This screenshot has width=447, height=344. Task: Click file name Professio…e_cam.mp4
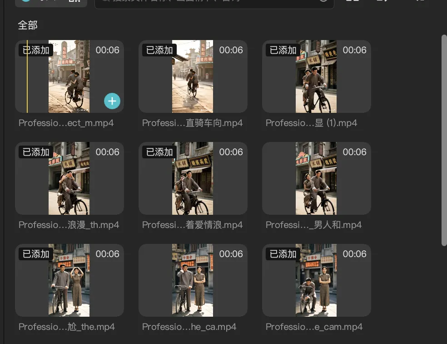click(x=314, y=327)
